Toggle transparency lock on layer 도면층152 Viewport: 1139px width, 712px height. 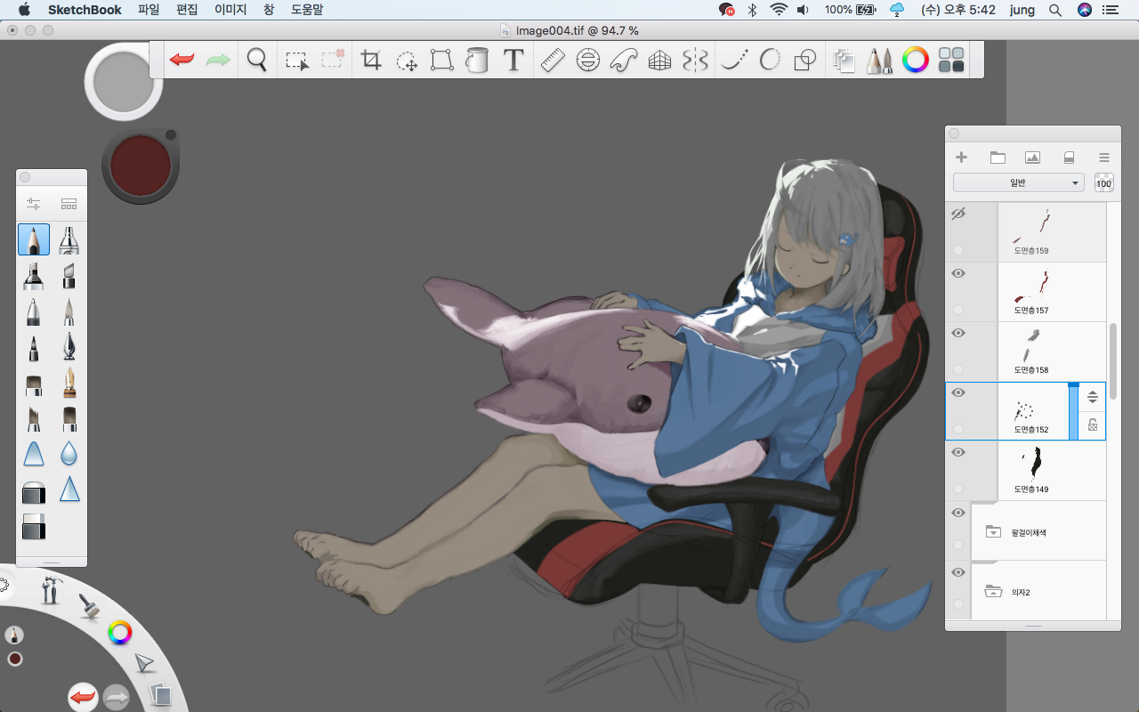[x=1093, y=425]
